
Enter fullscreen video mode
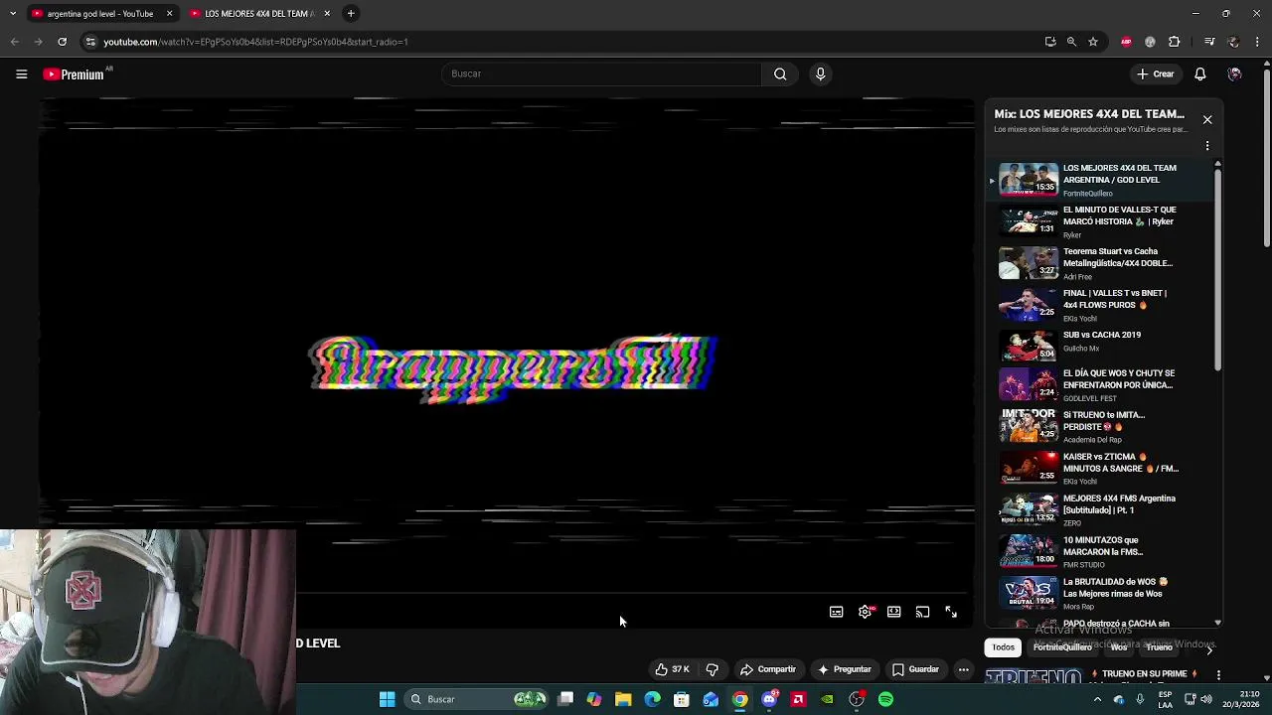click(x=951, y=612)
